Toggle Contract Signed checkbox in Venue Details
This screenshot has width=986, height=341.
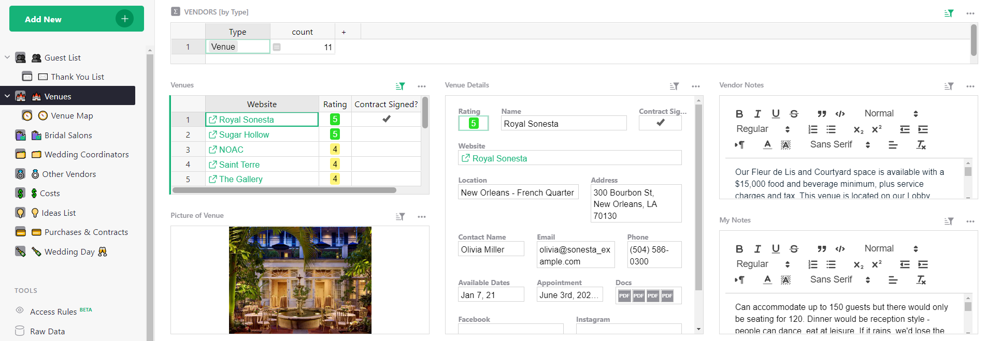tap(660, 123)
